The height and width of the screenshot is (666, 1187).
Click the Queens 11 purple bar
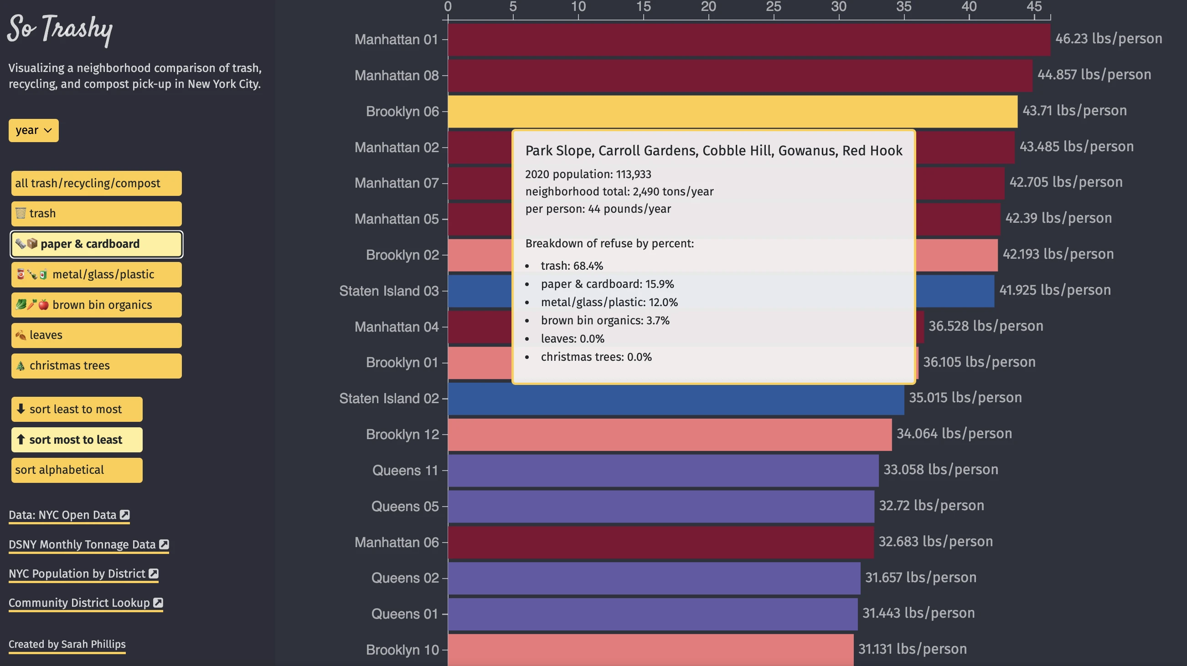tap(663, 470)
